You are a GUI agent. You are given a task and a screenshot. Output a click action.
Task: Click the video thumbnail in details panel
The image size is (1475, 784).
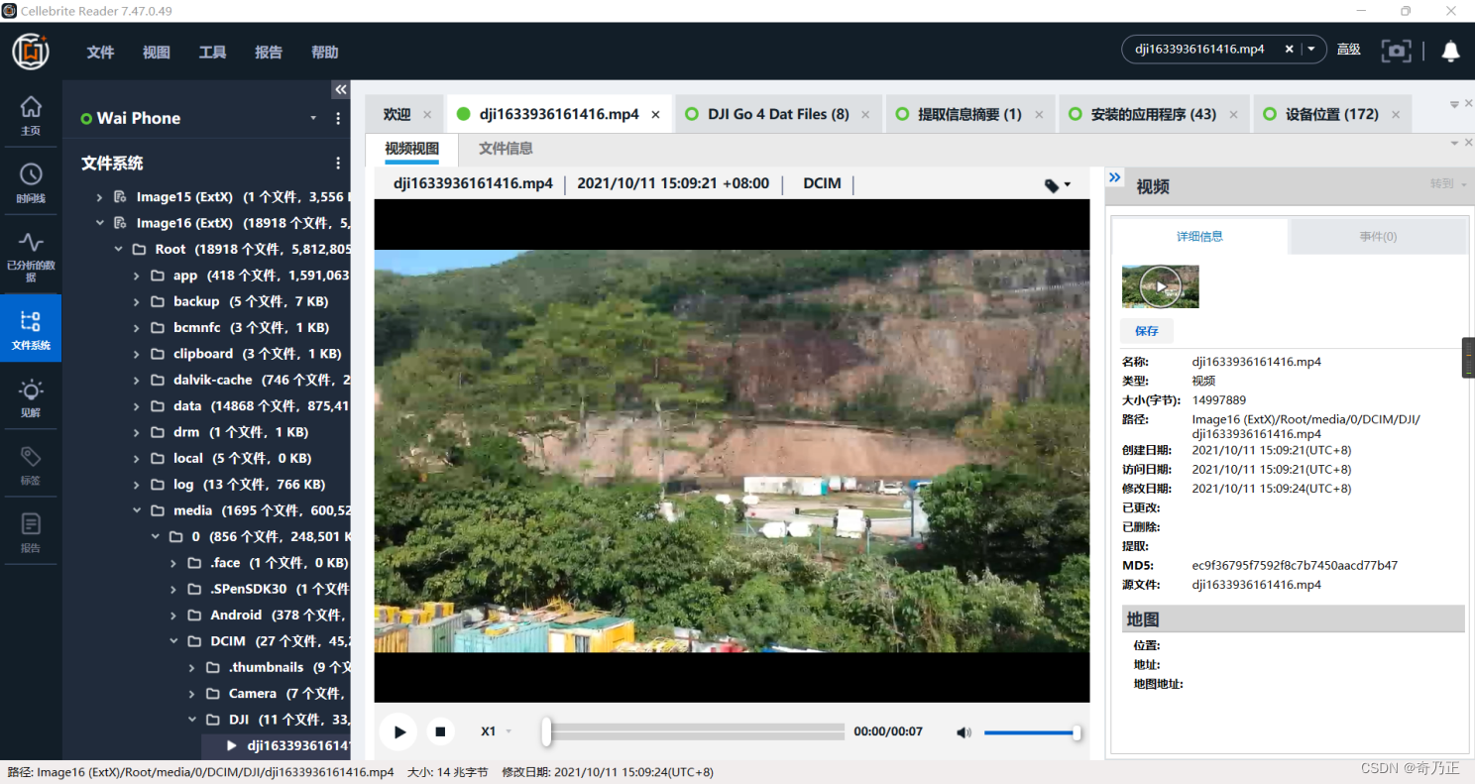[1160, 286]
